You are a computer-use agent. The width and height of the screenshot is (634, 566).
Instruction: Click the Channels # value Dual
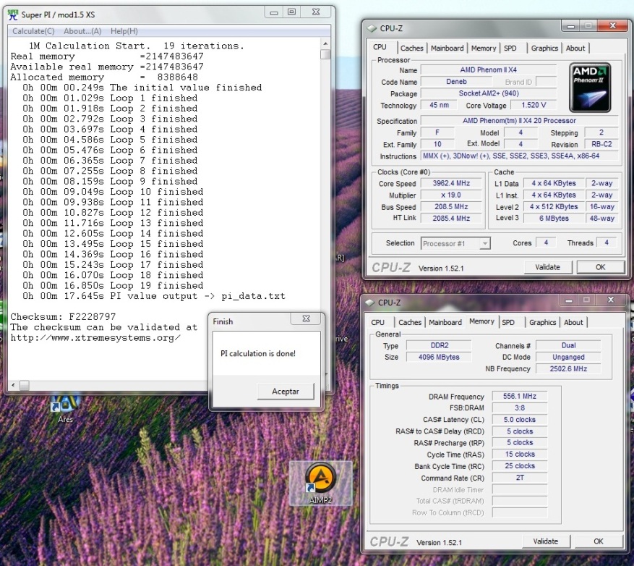tap(568, 345)
